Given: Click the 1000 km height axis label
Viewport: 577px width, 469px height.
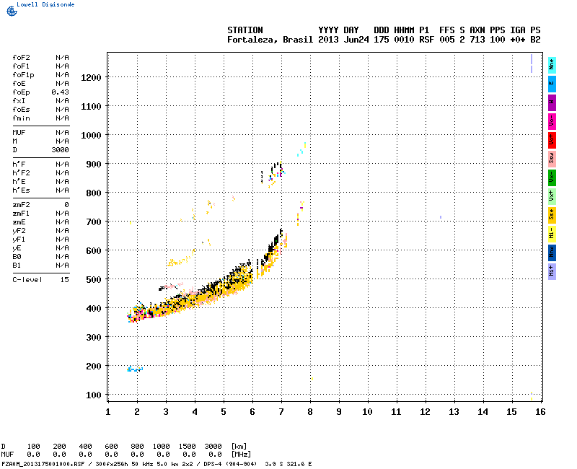Looking at the screenshot, I should coord(90,135).
